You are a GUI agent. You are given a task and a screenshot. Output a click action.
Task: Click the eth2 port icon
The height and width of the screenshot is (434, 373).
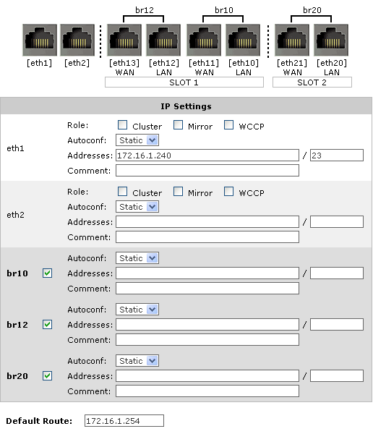pyautogui.click(x=77, y=40)
